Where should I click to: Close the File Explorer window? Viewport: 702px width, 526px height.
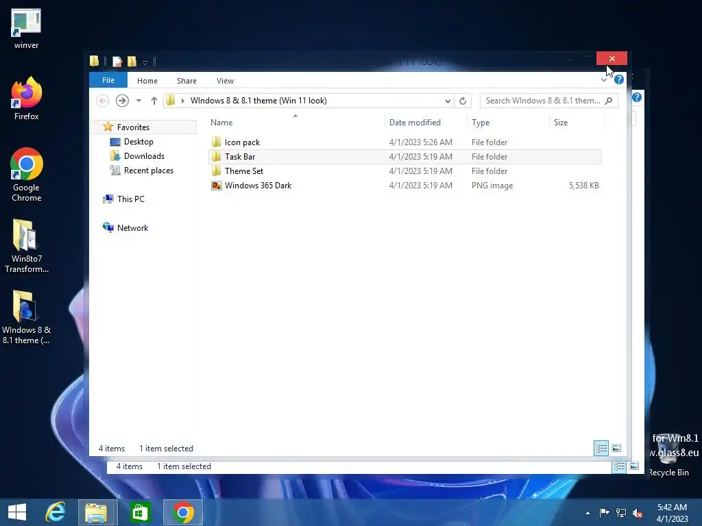click(612, 59)
